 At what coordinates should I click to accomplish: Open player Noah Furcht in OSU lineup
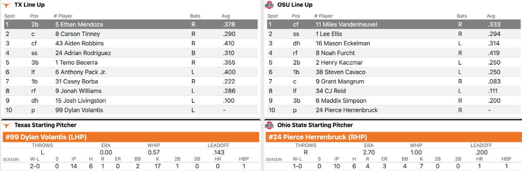point(335,53)
